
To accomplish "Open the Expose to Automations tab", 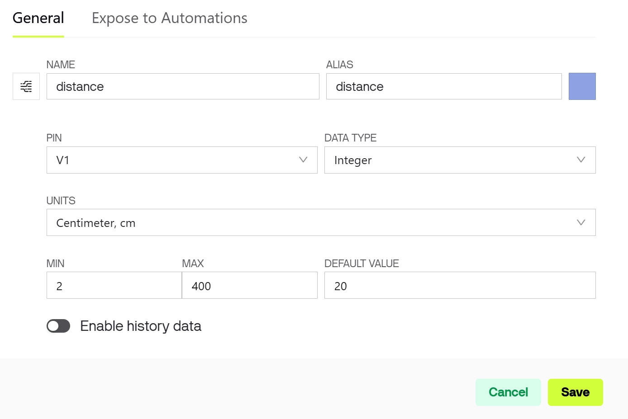I will click(170, 18).
